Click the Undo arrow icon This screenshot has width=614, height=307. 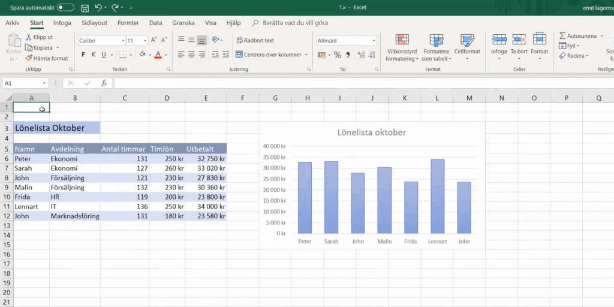(98, 8)
